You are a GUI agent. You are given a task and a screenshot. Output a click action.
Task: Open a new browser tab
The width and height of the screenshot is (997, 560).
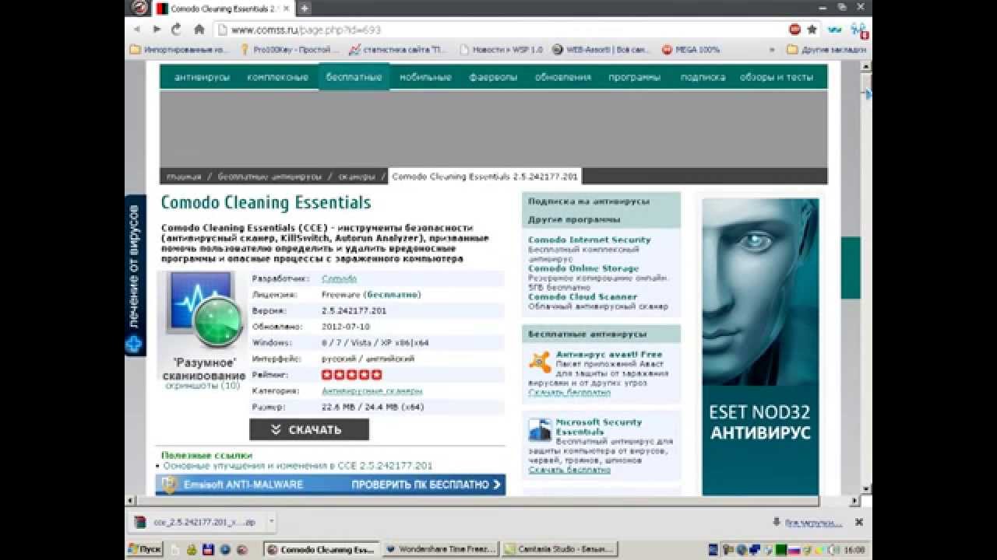pyautogui.click(x=304, y=9)
